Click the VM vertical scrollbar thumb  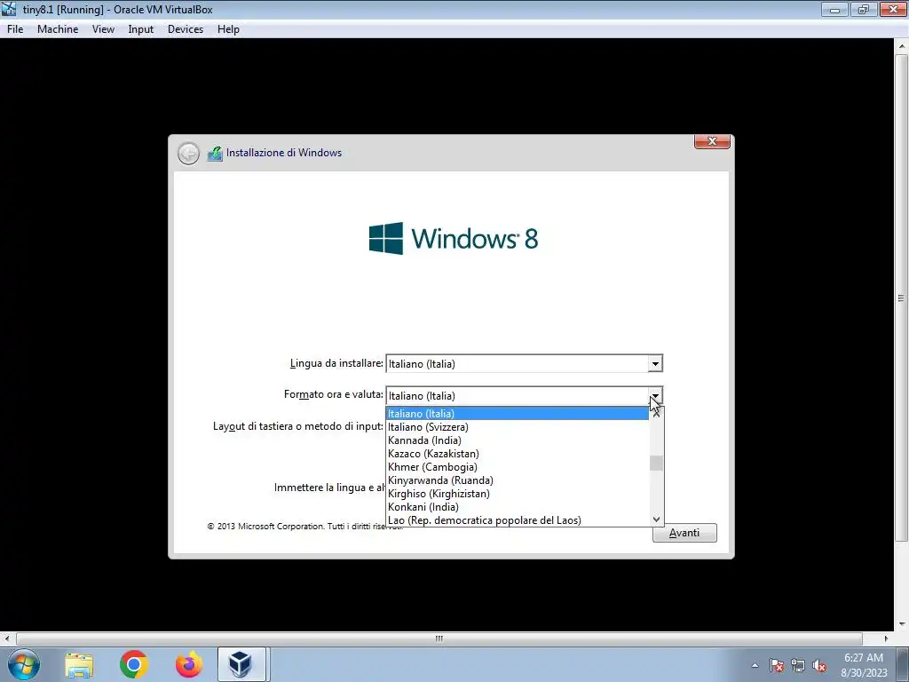point(902,298)
